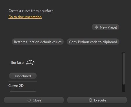Click the vertical scrollbar thumb

pyautogui.click(x=124, y=69)
